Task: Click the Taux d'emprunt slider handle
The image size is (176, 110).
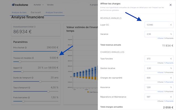Action: click(x=48, y=91)
